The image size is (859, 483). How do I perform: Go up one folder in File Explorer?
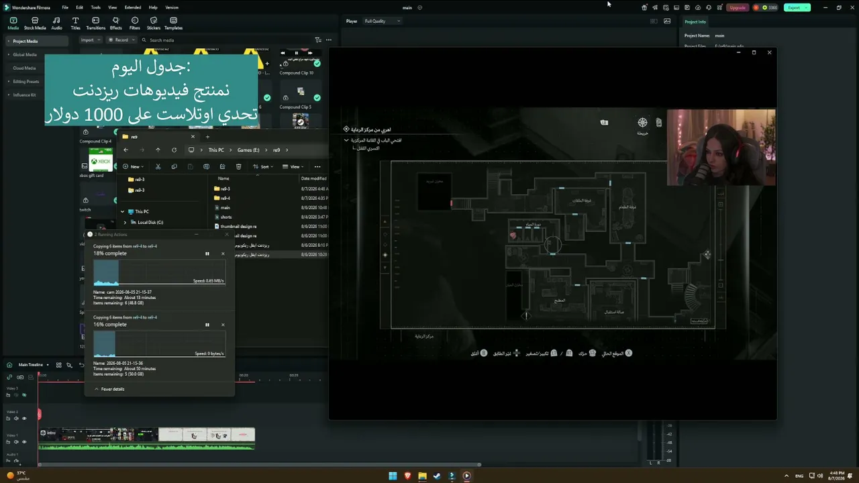[158, 150]
